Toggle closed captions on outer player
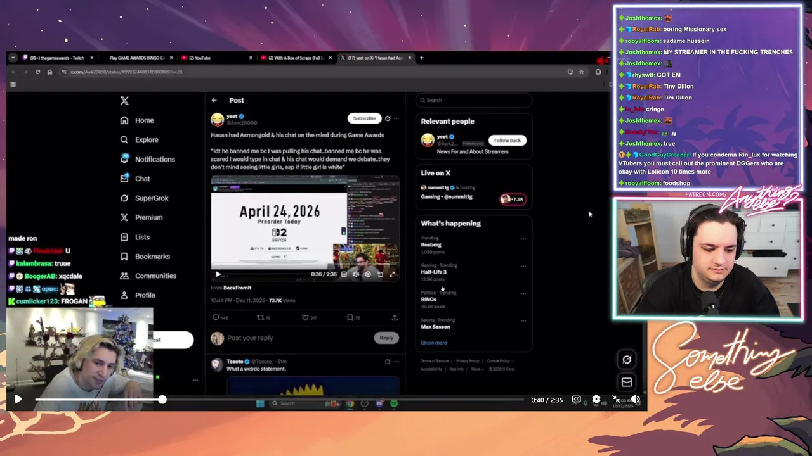 coord(576,400)
